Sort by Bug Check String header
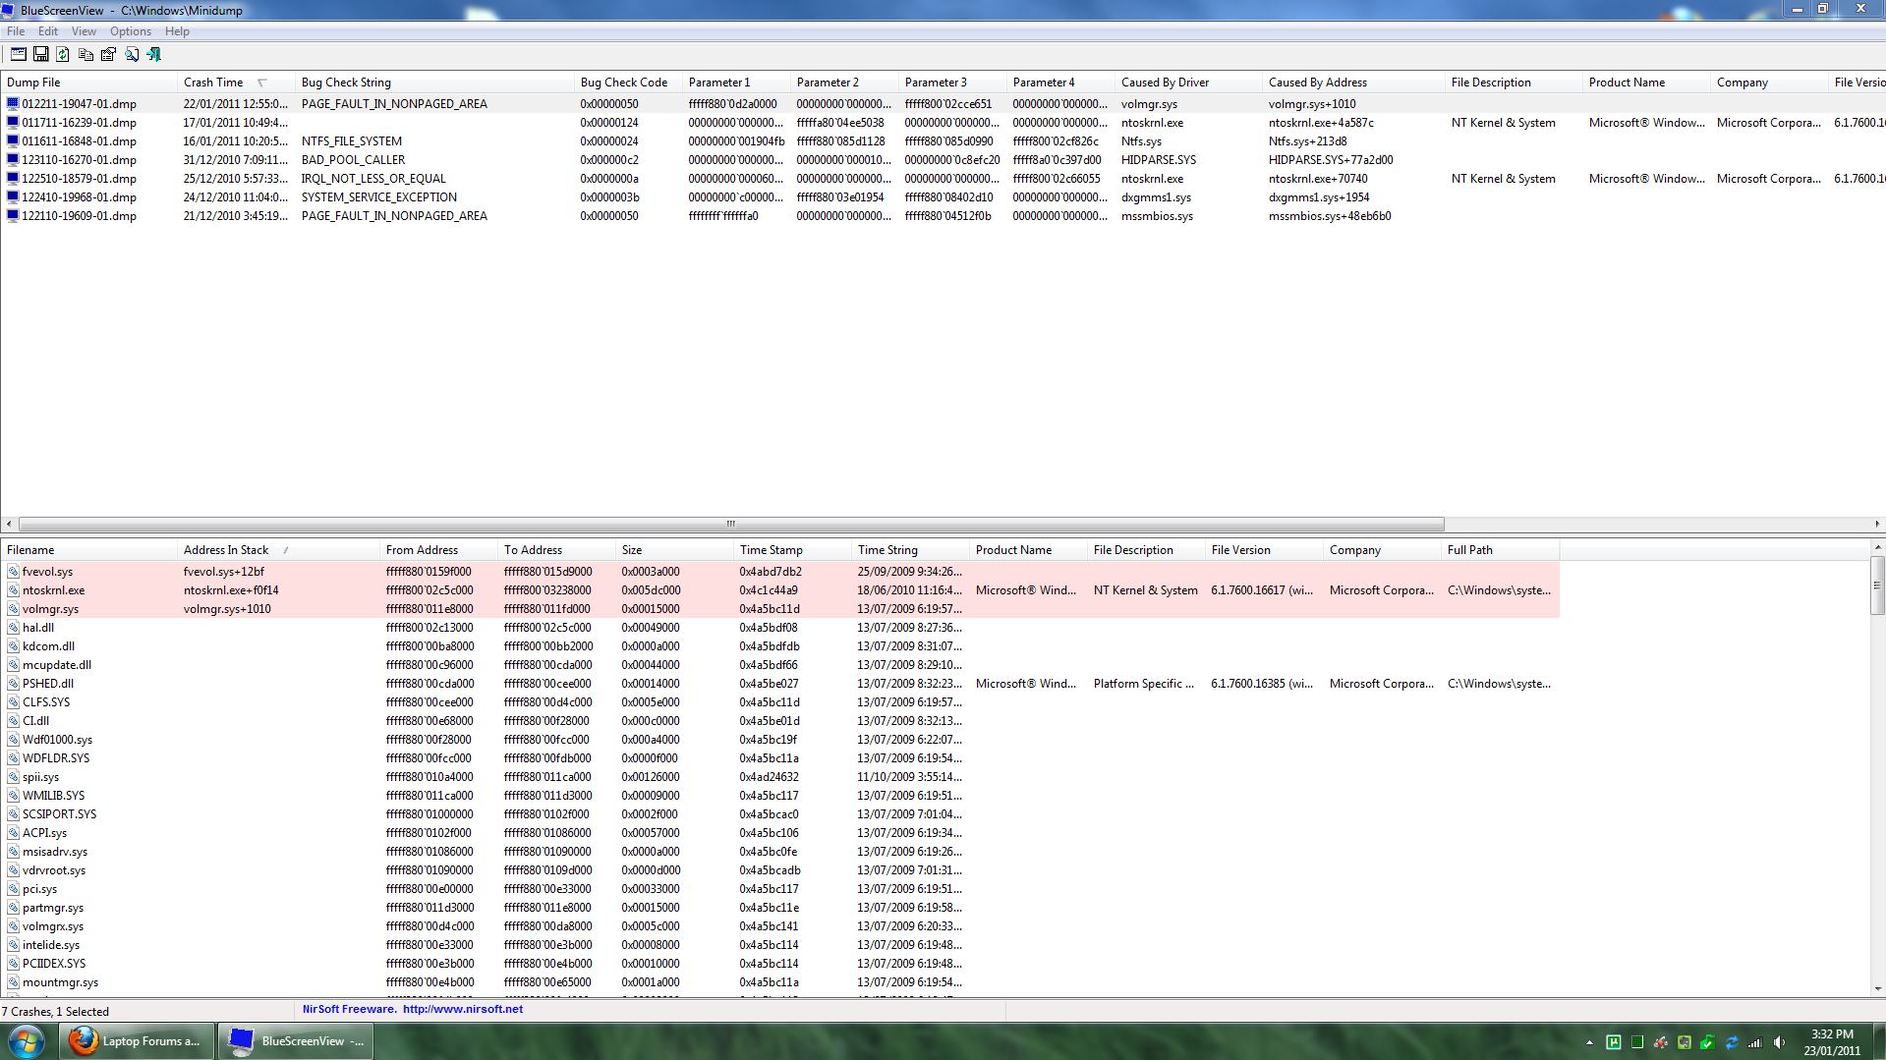The height and width of the screenshot is (1060, 1886). (x=434, y=83)
